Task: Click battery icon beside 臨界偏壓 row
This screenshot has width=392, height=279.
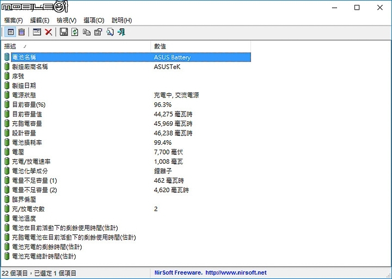Action: tap(7, 199)
